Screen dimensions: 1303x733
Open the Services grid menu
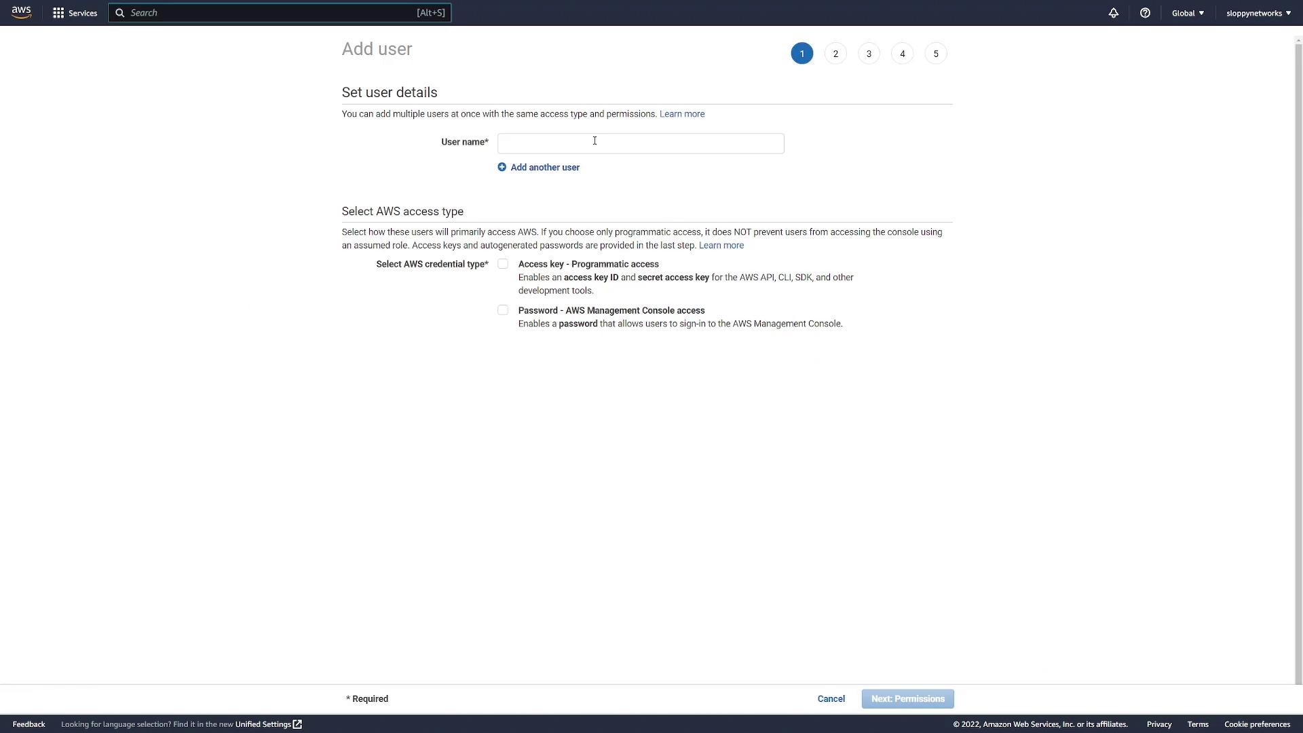(58, 13)
